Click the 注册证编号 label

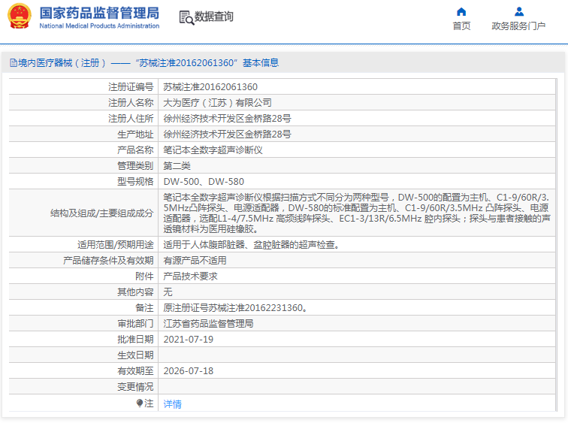pyautogui.click(x=131, y=87)
